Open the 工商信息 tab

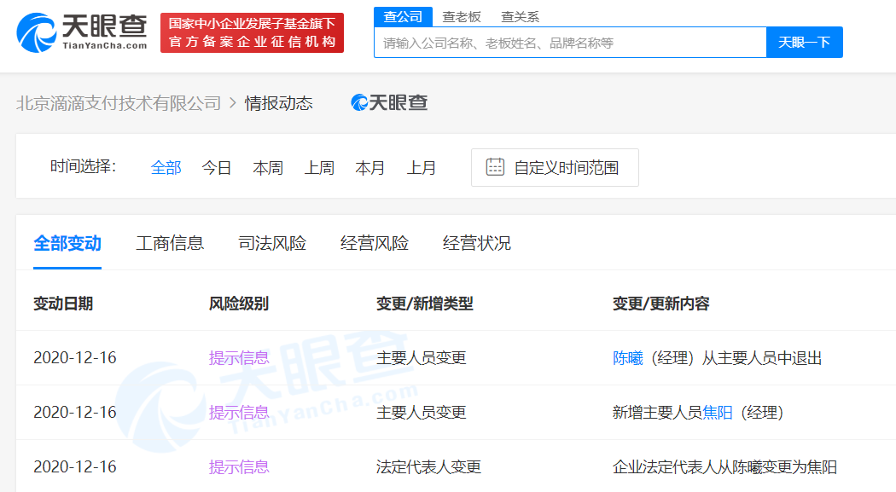(x=170, y=243)
